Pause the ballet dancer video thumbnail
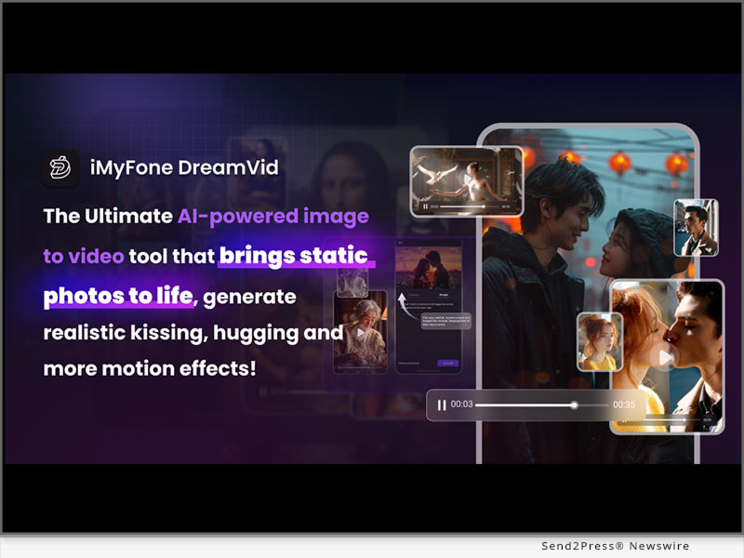Image resolution: width=744 pixels, height=558 pixels. pos(426,206)
